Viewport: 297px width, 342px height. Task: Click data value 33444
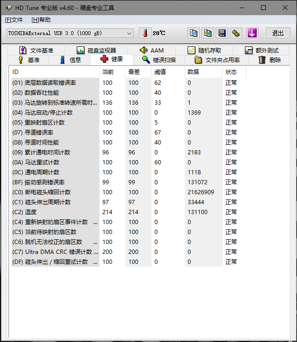[x=196, y=202]
